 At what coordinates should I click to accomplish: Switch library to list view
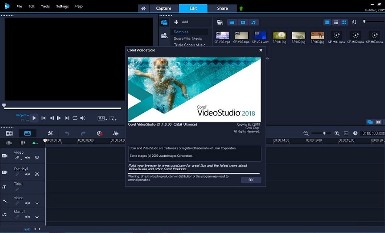[336, 23]
